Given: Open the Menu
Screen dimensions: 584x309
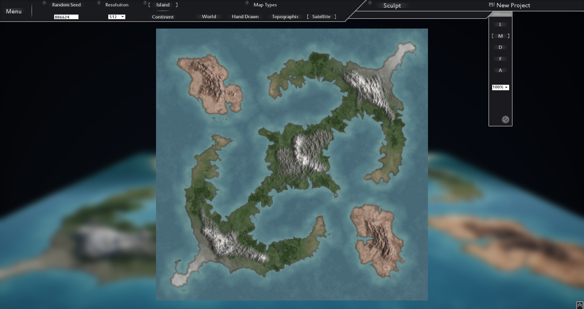Looking at the screenshot, I should click(x=14, y=11).
